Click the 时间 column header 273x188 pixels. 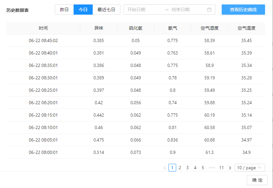[43, 28]
